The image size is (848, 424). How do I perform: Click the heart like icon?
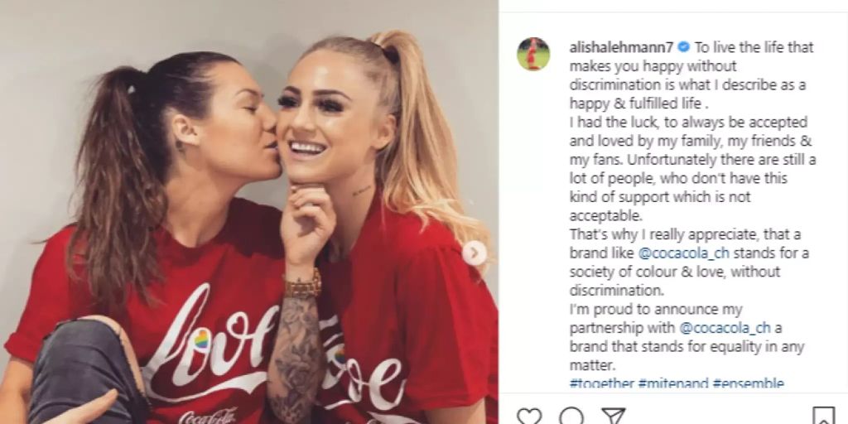(x=528, y=416)
